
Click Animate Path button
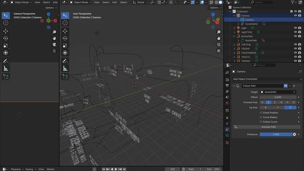coord(268,127)
